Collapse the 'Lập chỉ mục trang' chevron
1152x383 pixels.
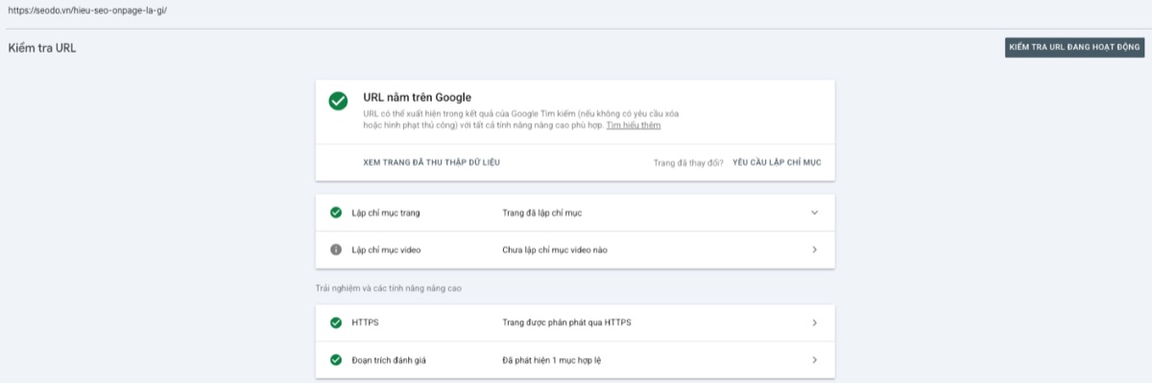[814, 212]
